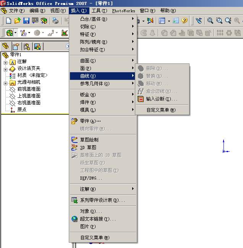Viewport: 243px width, 248px height.
Task: Click the Zoom In/Out magnifier icon
Action: (x=228, y=21)
